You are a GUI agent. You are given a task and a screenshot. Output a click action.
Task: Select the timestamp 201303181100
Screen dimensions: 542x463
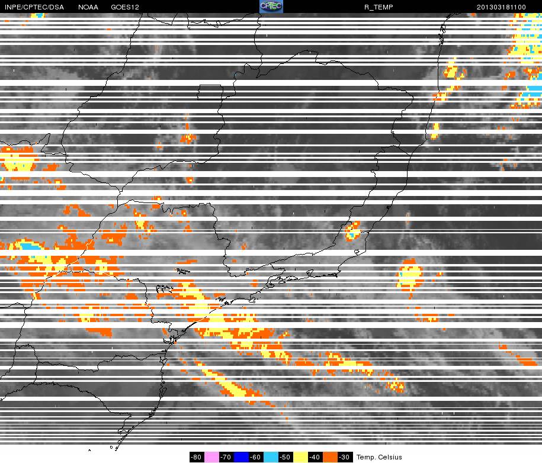(501, 7)
